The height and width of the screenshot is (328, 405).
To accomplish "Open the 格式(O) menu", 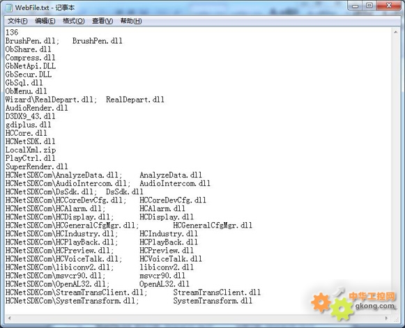I will coord(74,21).
